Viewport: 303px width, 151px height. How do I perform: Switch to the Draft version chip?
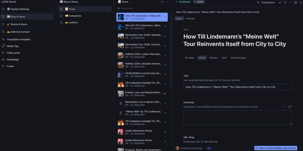[x=199, y=2]
